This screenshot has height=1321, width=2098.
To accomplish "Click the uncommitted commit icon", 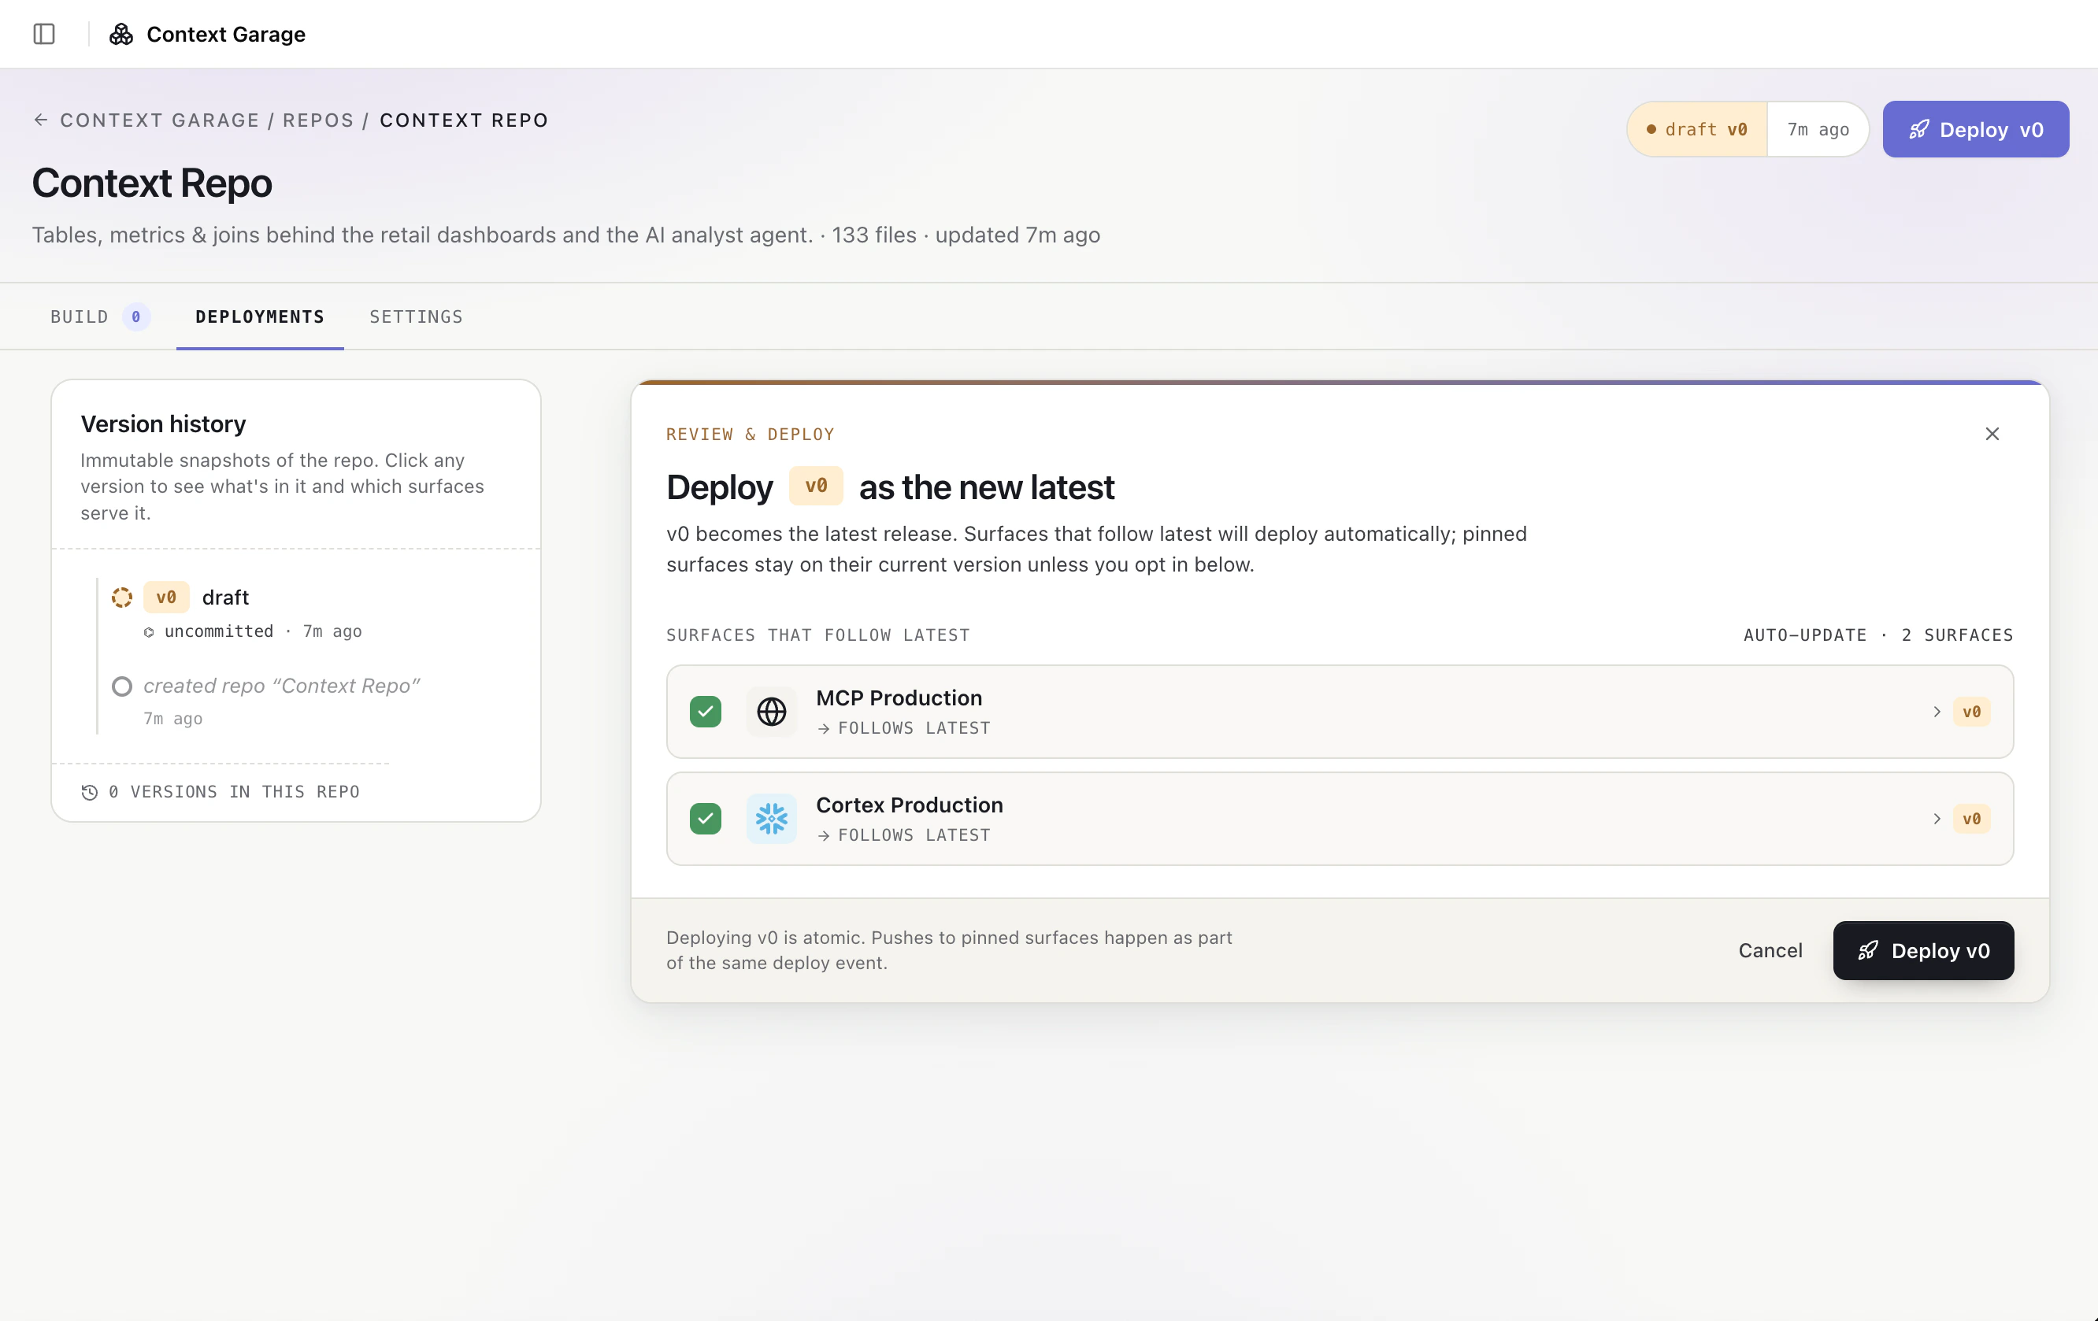I will tap(149, 632).
